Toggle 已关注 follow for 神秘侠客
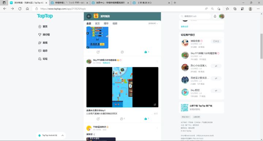This screenshot has width=263, height=141. tap(216, 41)
